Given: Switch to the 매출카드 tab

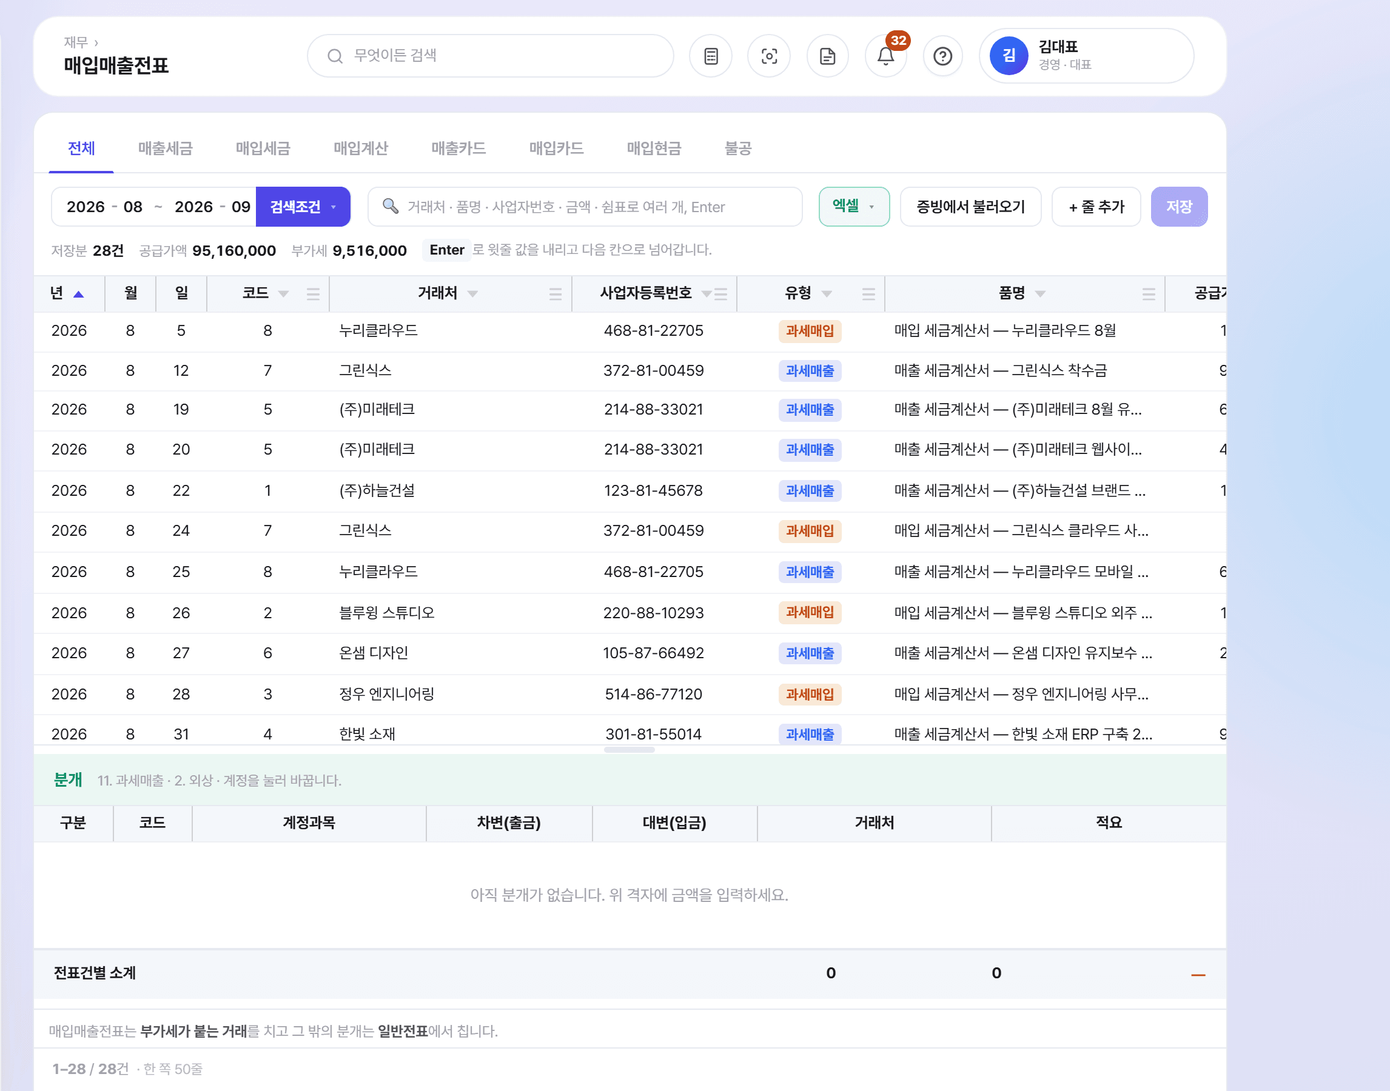Looking at the screenshot, I should (x=458, y=148).
